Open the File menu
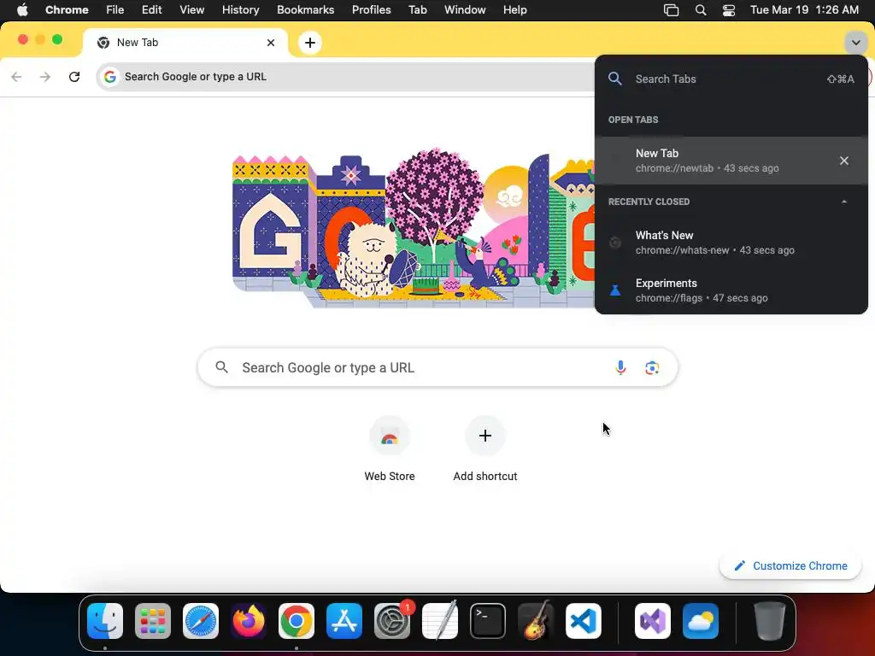 point(115,10)
